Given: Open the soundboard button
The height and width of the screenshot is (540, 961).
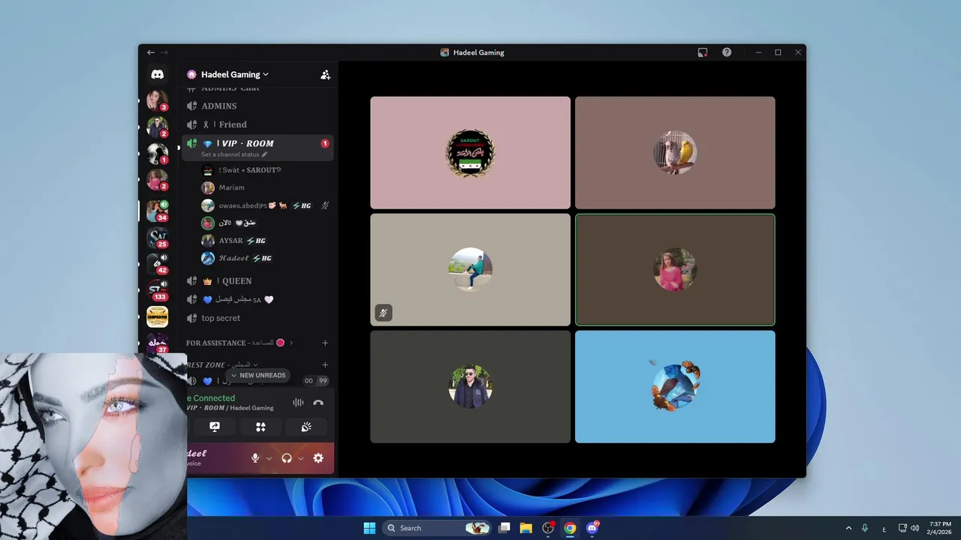Looking at the screenshot, I should coord(306,427).
